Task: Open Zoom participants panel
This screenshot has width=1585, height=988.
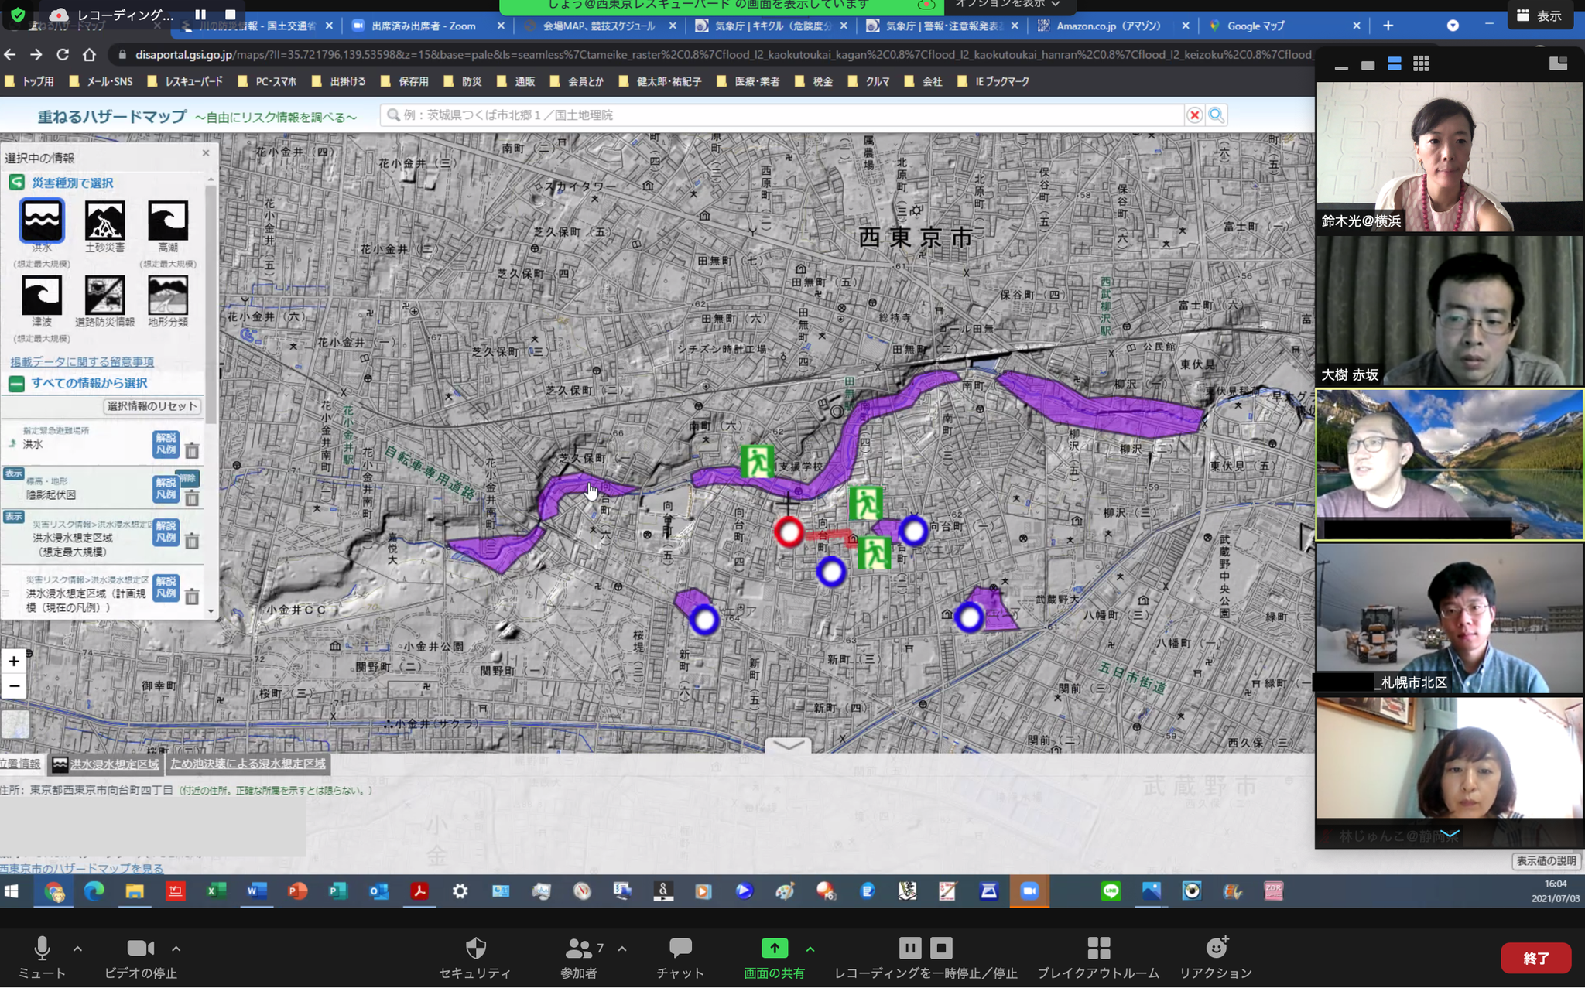Action: 578,958
